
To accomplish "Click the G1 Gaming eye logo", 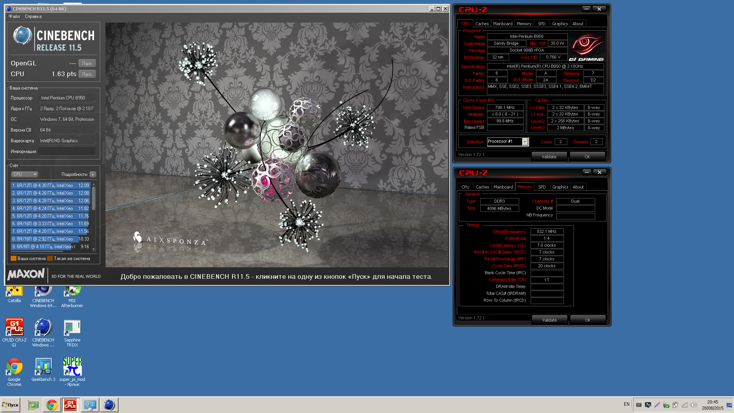I will tap(586, 47).
